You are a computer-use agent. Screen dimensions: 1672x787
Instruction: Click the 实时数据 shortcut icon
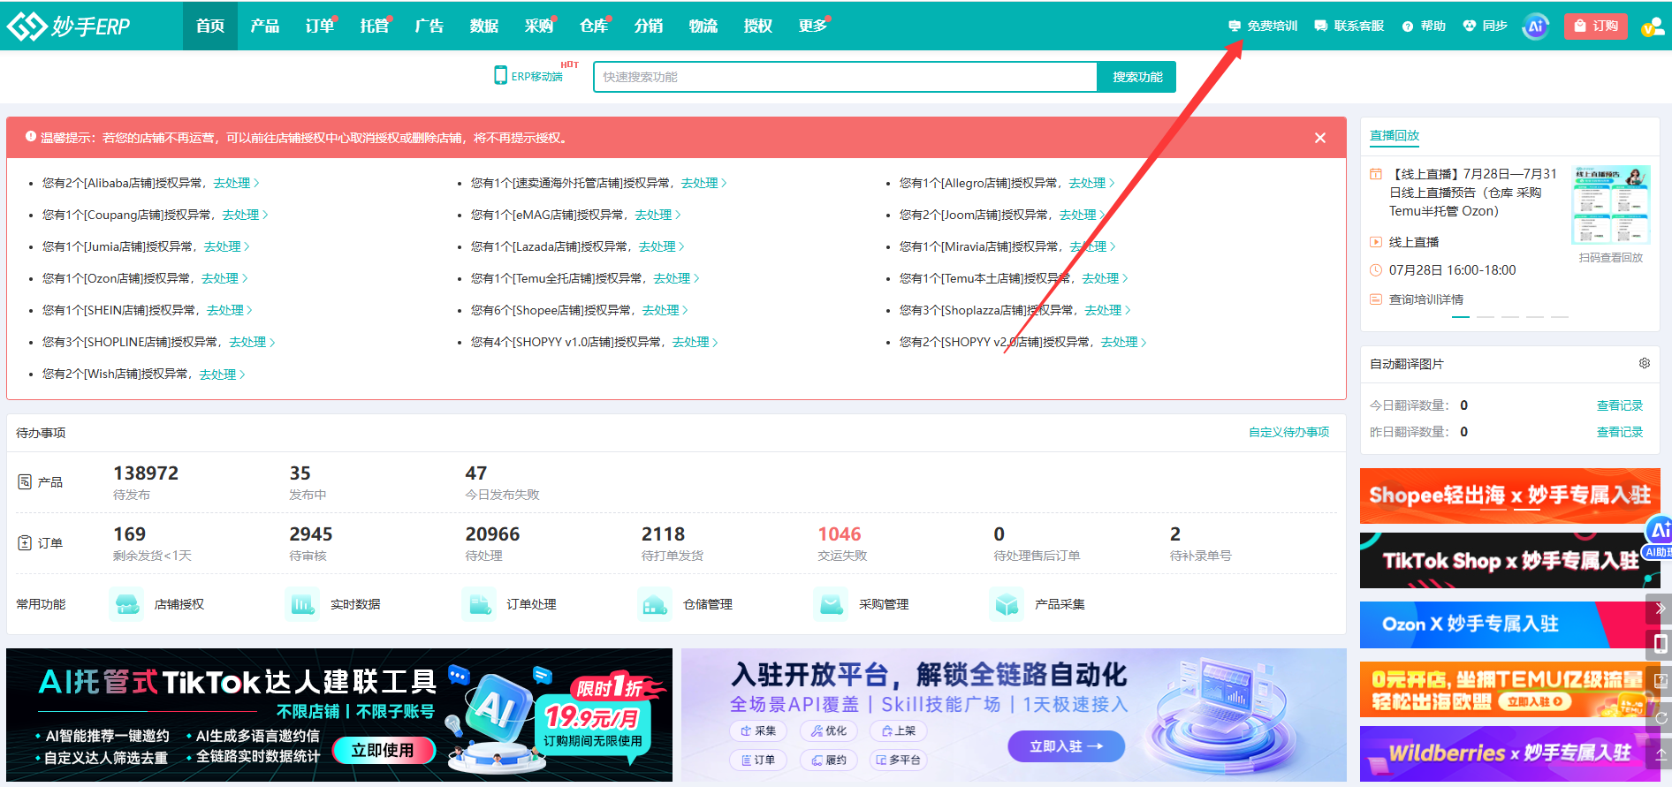click(303, 604)
